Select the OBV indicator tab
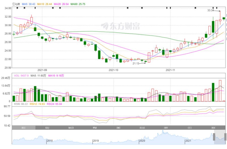The height and width of the screenshot is (149, 227). [166, 128]
